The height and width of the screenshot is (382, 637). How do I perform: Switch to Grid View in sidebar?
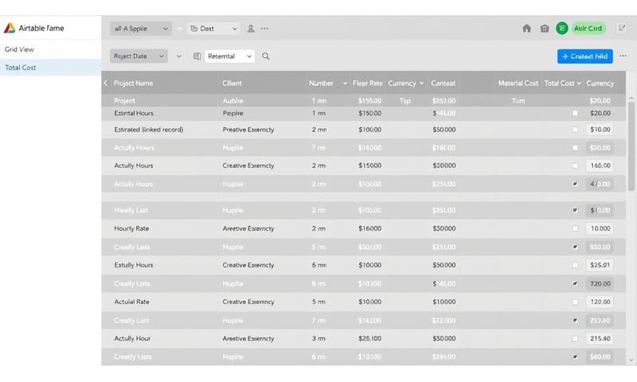pos(19,49)
